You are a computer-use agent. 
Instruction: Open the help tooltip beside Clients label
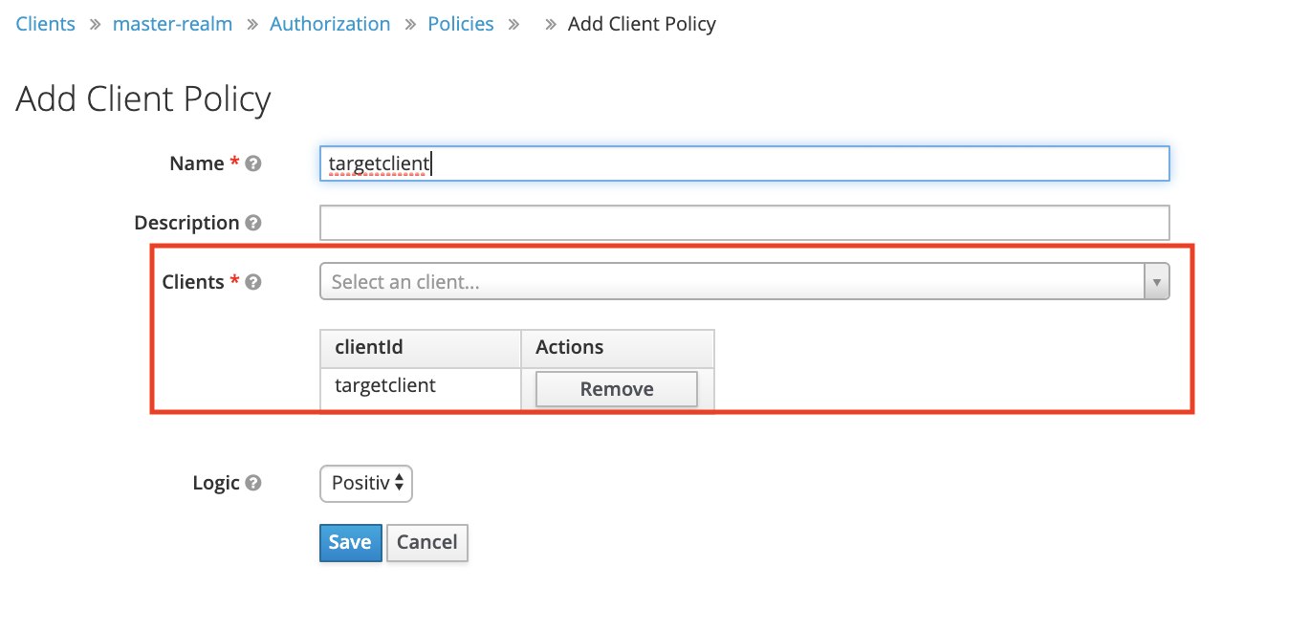point(253,282)
